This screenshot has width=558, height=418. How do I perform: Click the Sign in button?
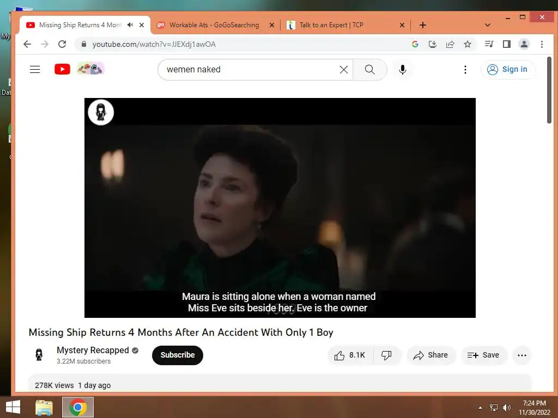point(507,69)
